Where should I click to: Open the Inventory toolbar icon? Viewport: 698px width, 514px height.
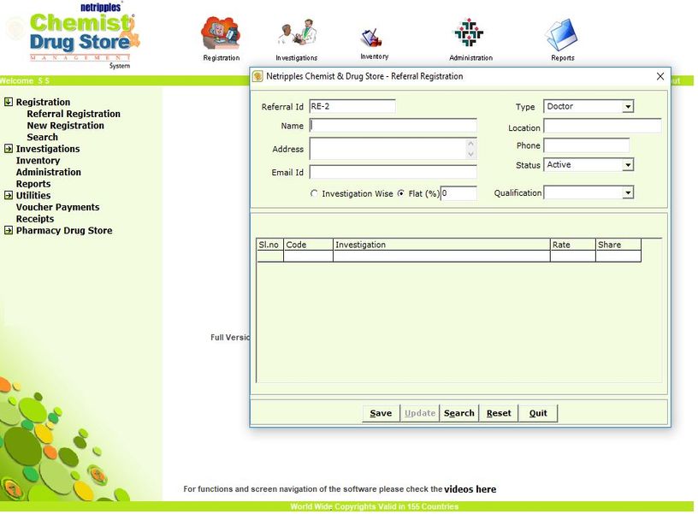(372, 38)
